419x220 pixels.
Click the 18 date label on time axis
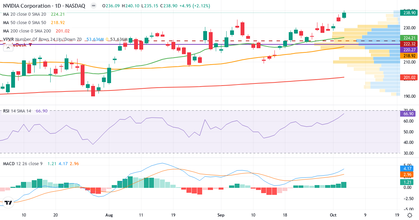click(286, 215)
